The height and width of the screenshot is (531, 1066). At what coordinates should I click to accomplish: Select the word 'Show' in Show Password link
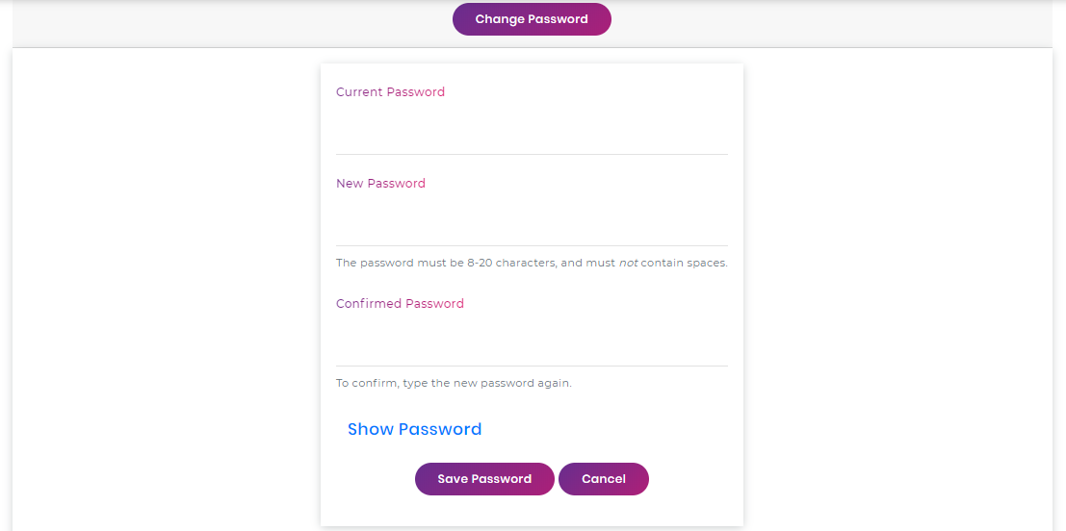tap(371, 429)
